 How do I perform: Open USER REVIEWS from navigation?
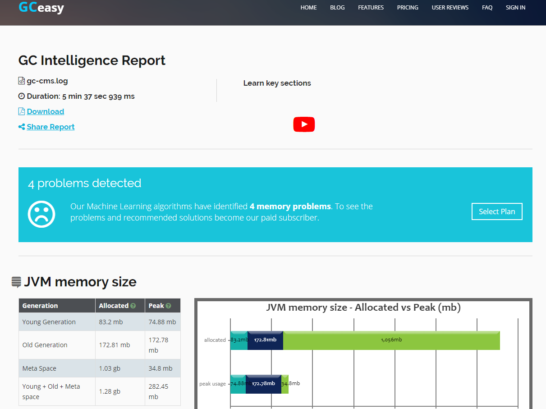click(450, 8)
